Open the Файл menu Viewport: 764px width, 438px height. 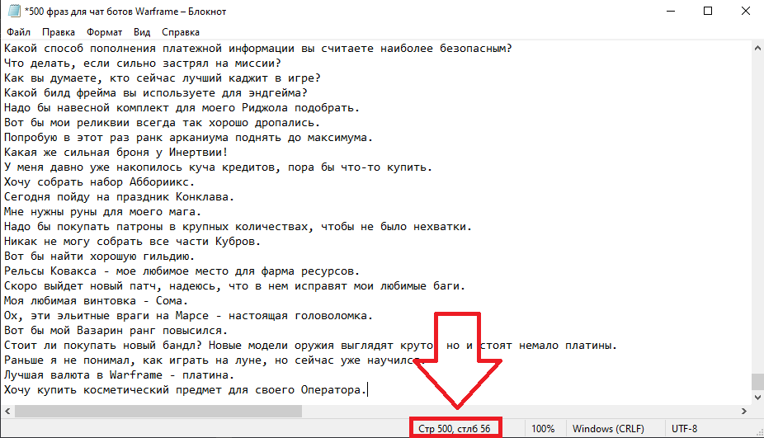[18, 32]
